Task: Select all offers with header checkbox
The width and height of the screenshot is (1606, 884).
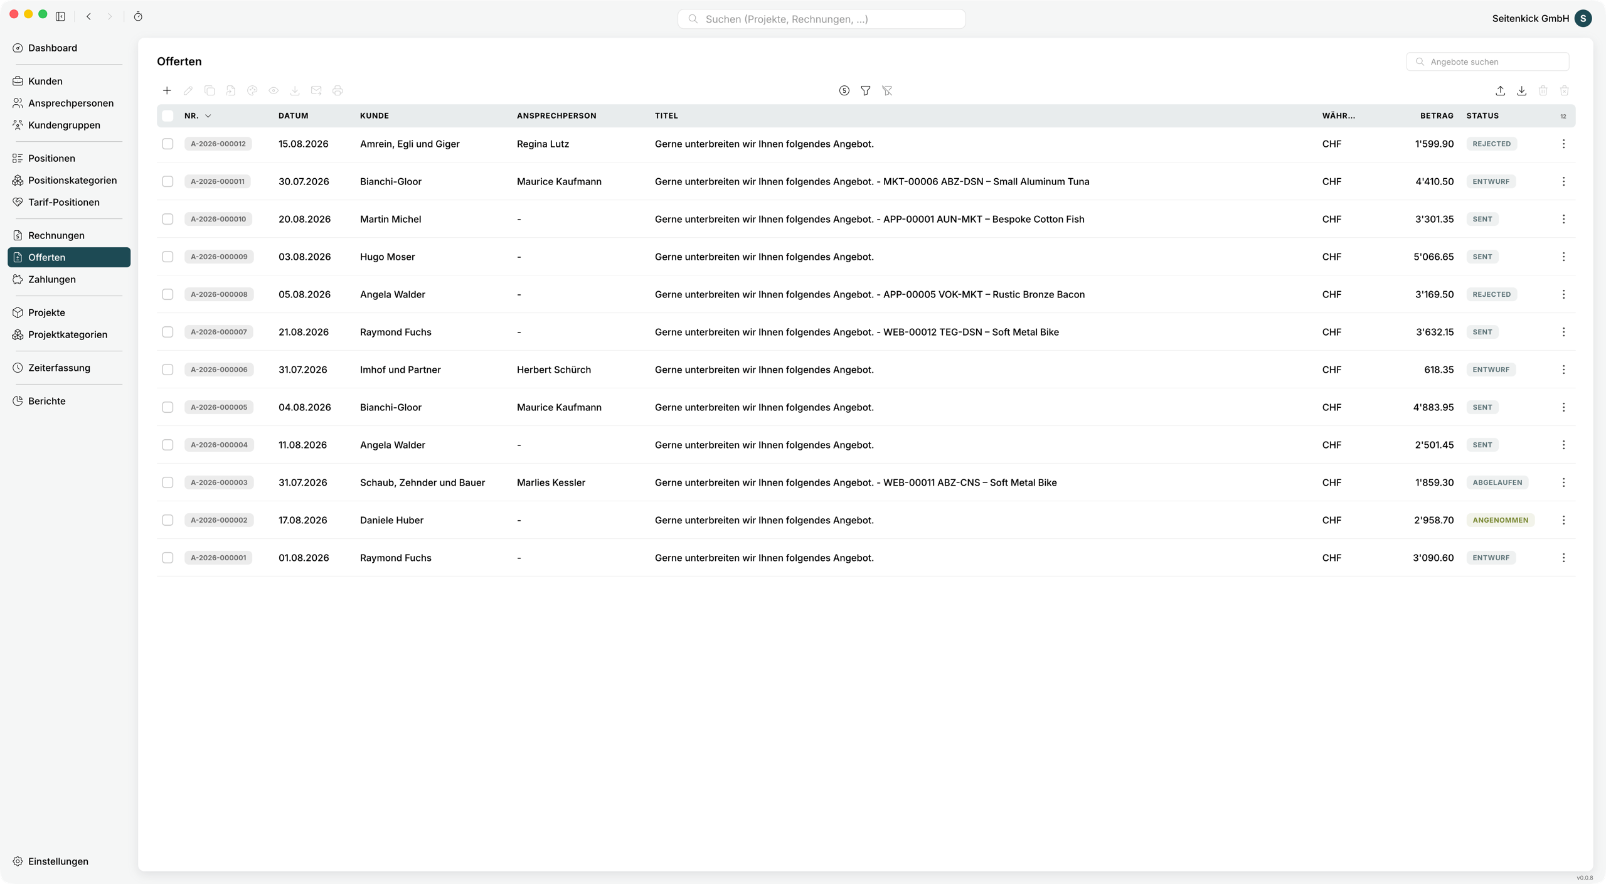Action: tap(168, 115)
